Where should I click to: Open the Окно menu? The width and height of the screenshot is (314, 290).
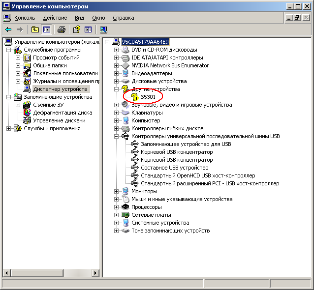[x=98, y=18]
